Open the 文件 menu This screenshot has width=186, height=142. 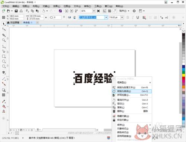tap(6, 6)
